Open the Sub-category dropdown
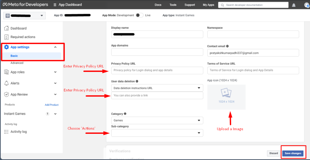The width and height of the screenshot is (310, 160). (x=157, y=133)
